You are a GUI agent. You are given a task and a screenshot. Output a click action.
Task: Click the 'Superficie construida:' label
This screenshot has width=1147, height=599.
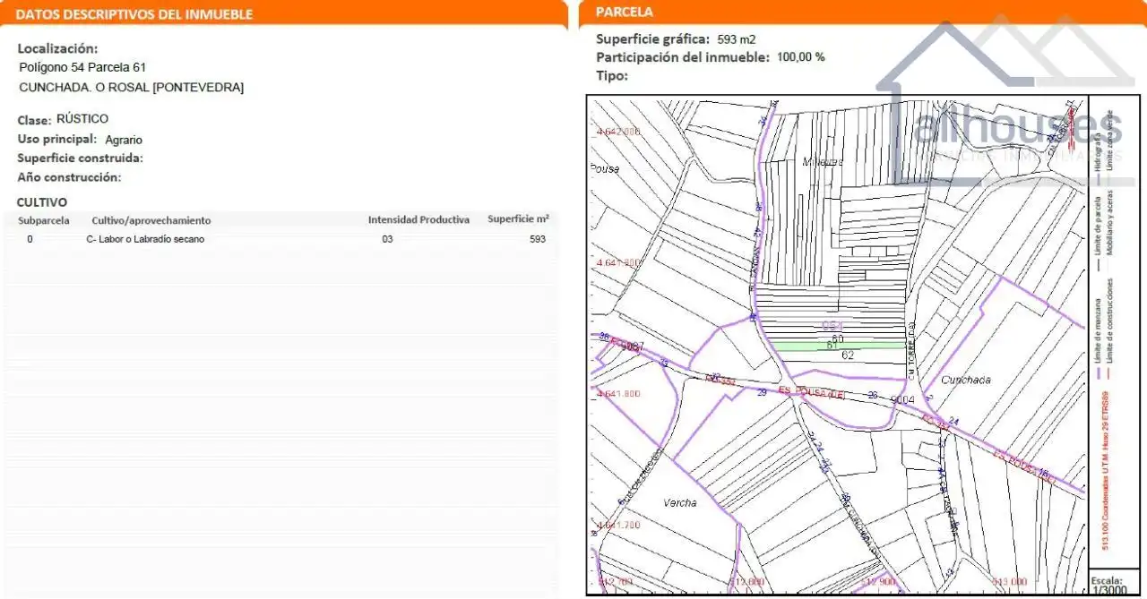(81, 158)
